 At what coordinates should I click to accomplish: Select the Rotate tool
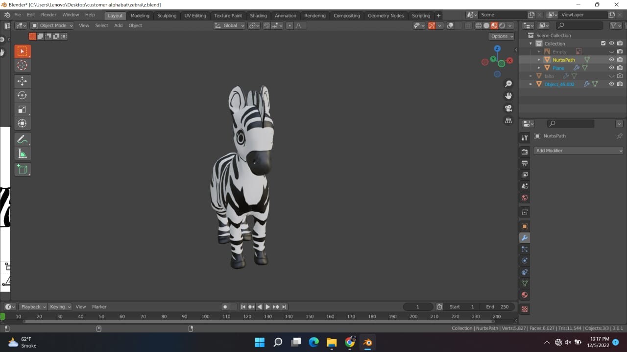click(x=22, y=95)
